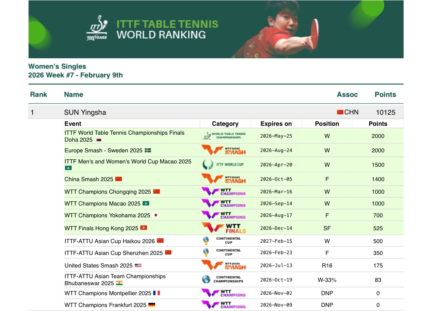This screenshot has height=311, width=432.
Task: Click the Macao flag beside WTT Champions Macao
Action: tap(146, 203)
